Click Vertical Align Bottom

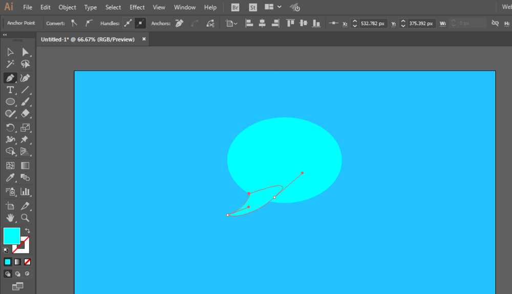coord(316,23)
